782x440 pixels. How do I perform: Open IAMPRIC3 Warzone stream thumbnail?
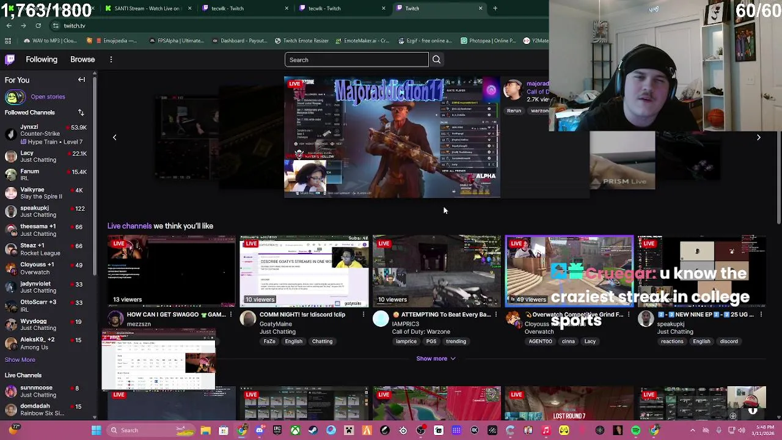pyautogui.click(x=436, y=271)
